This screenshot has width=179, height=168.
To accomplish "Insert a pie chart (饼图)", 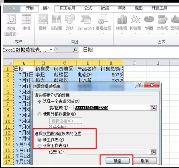I will click(x=149, y=19).
